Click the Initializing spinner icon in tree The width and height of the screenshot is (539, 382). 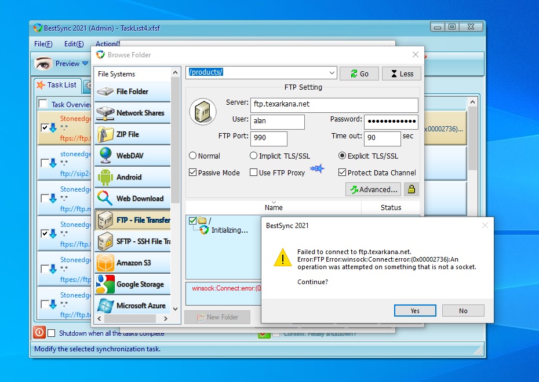[204, 230]
